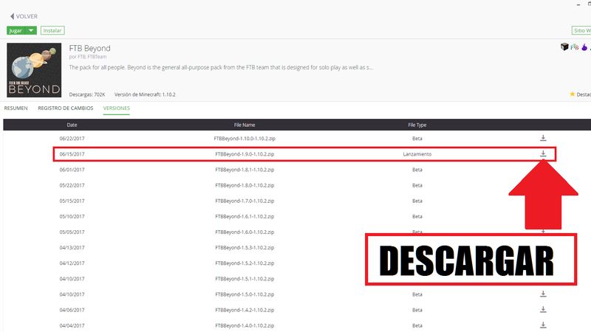Click the 04/06/2017 date cell

coord(72,310)
